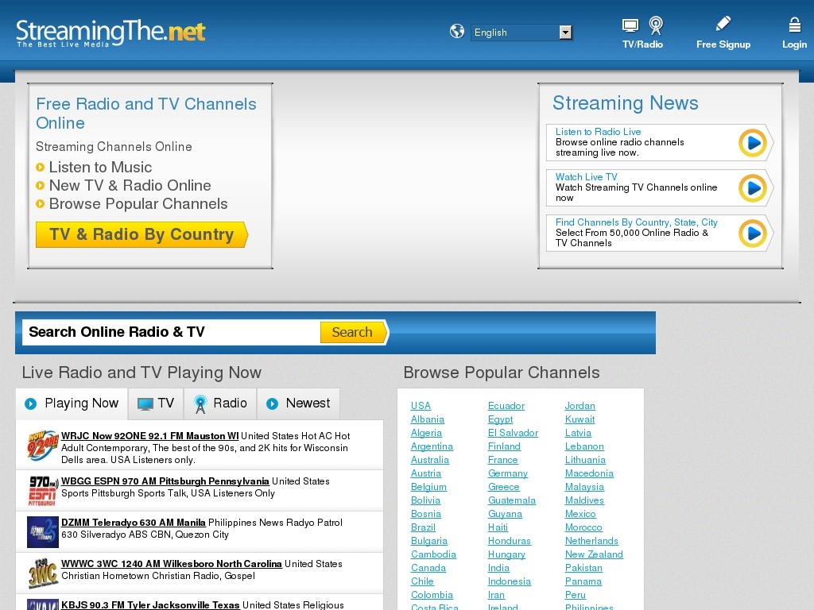Show the Newest tab
Viewport: 814px width, 610px height.
pos(299,403)
